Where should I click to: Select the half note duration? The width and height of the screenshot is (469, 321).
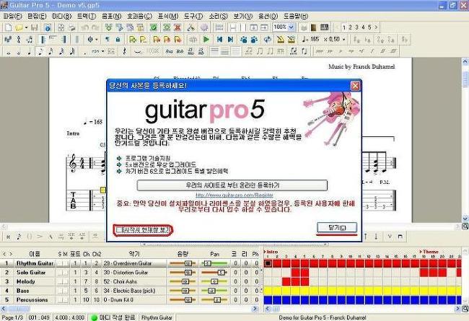point(19,52)
